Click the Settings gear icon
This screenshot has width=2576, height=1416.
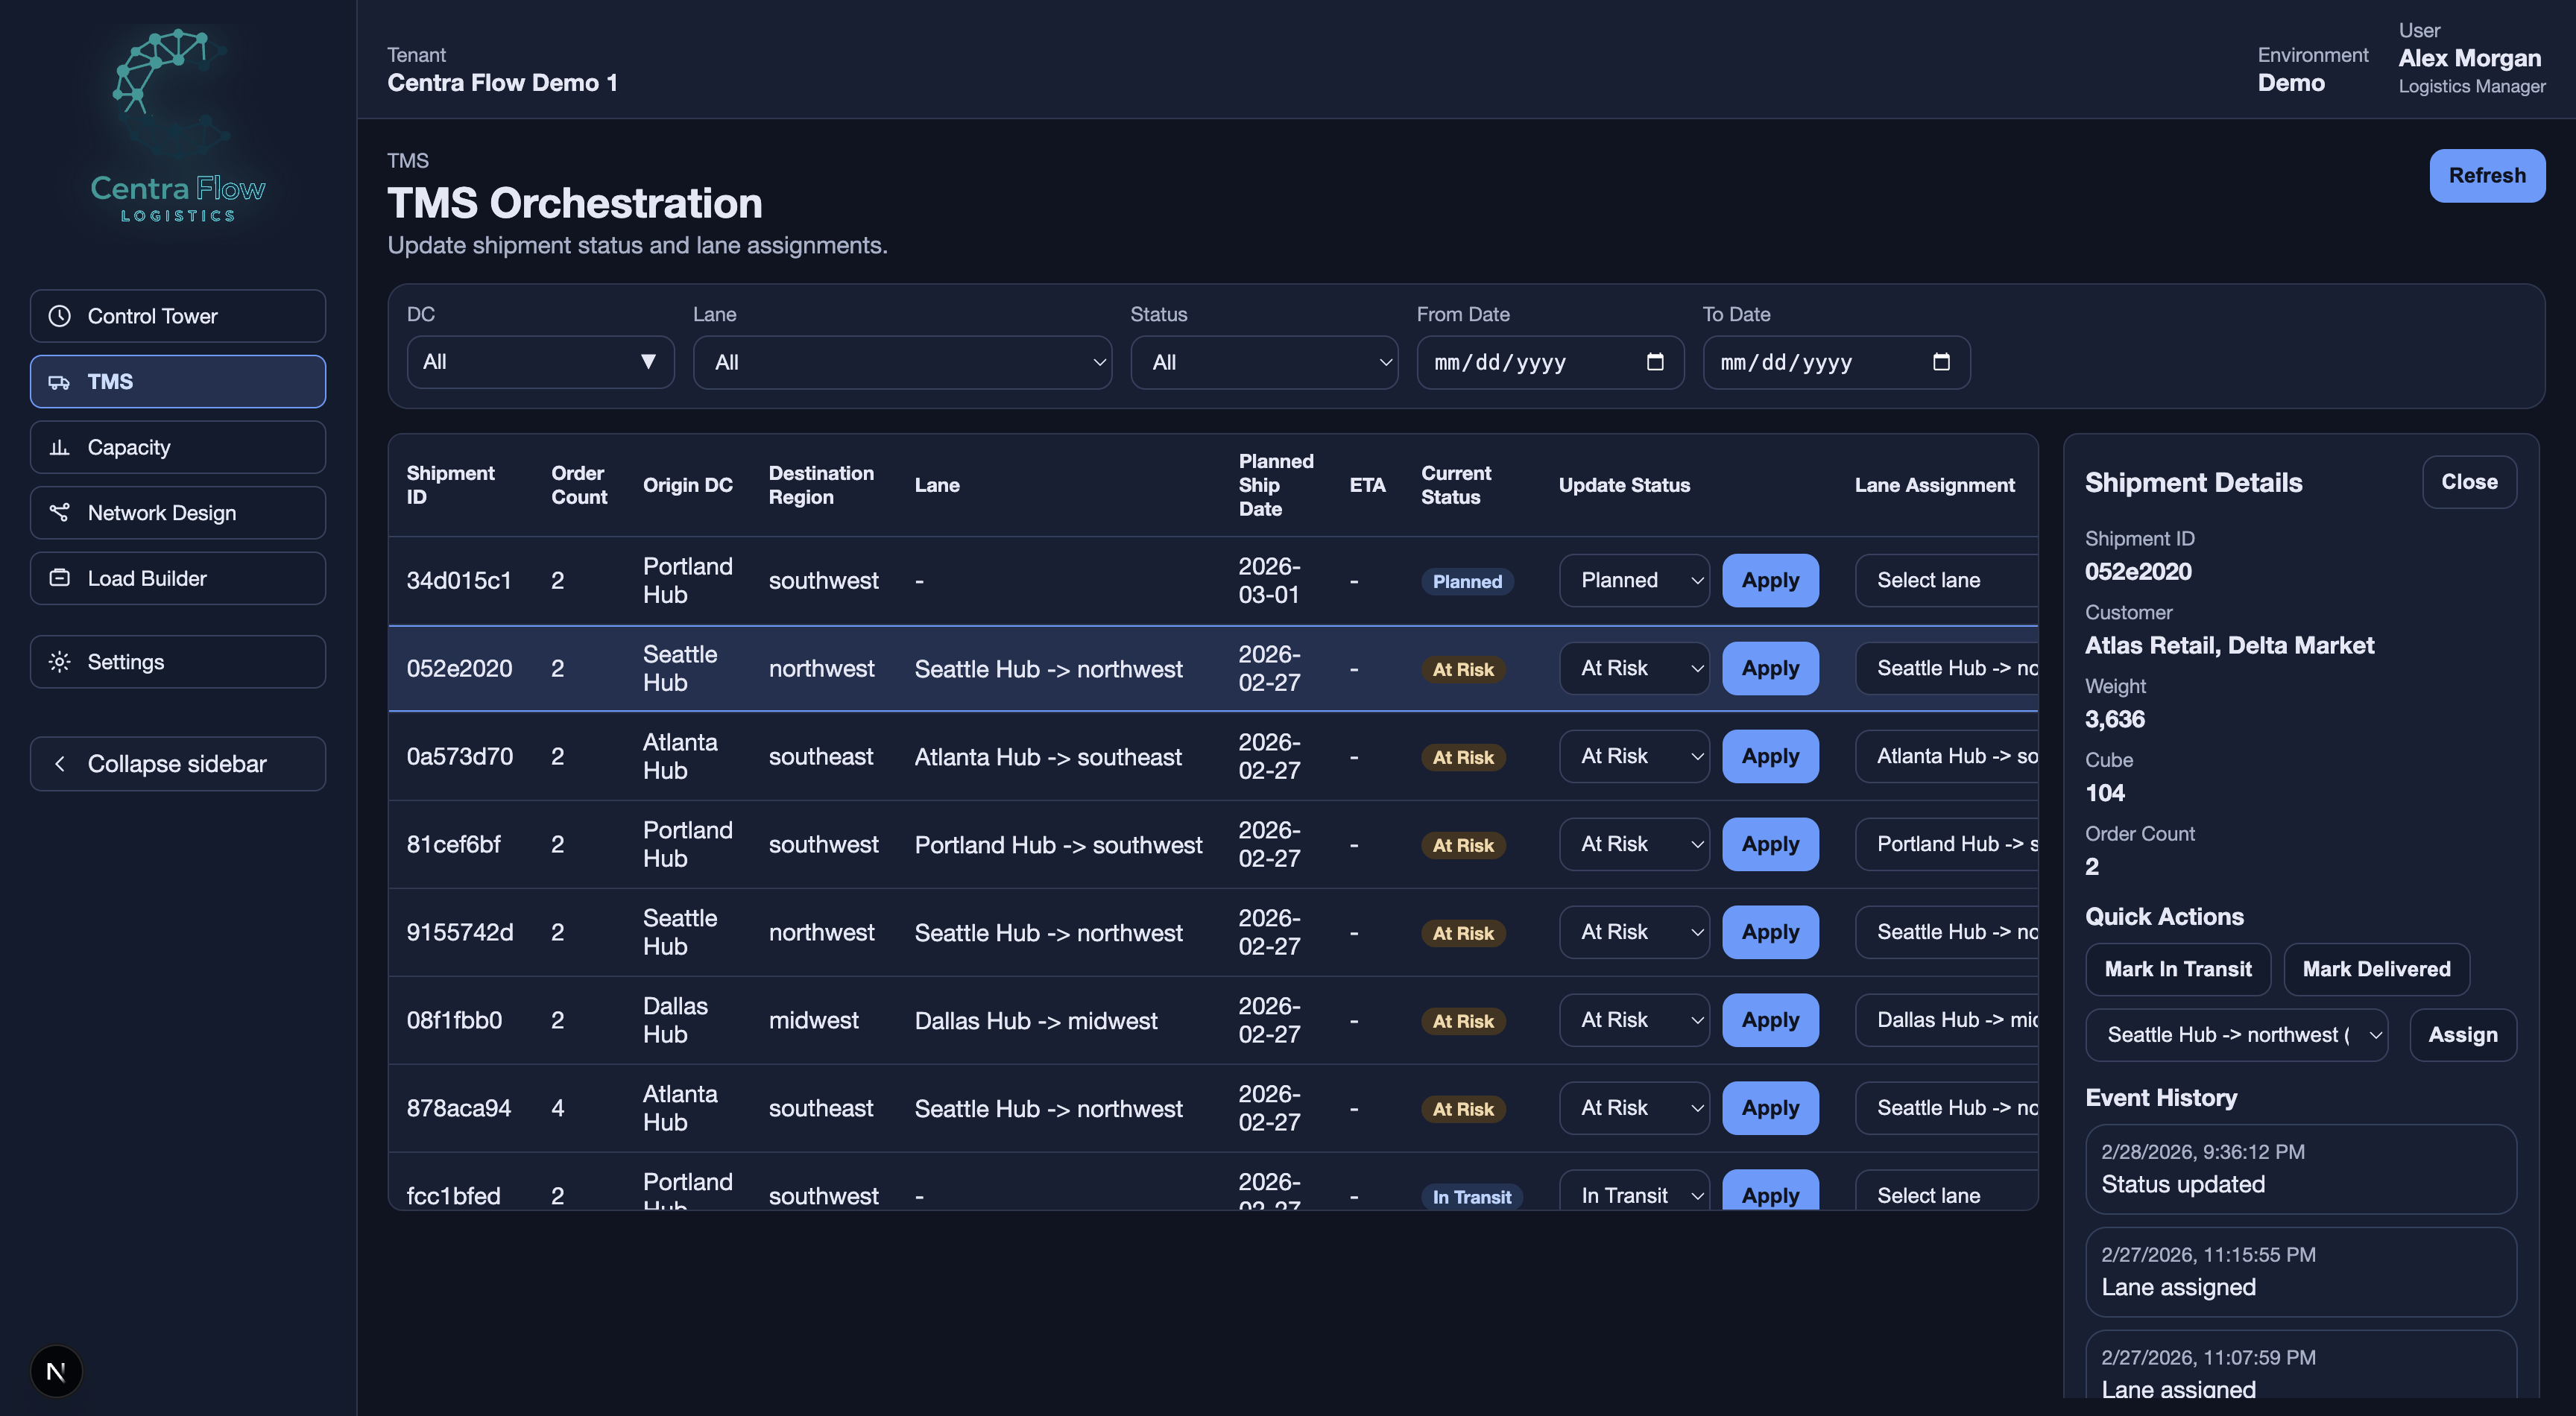(60, 662)
